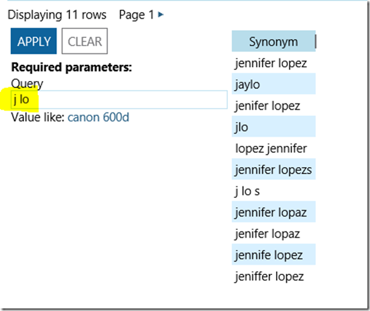
Task: Select the j lo s row
Action: click(273, 190)
